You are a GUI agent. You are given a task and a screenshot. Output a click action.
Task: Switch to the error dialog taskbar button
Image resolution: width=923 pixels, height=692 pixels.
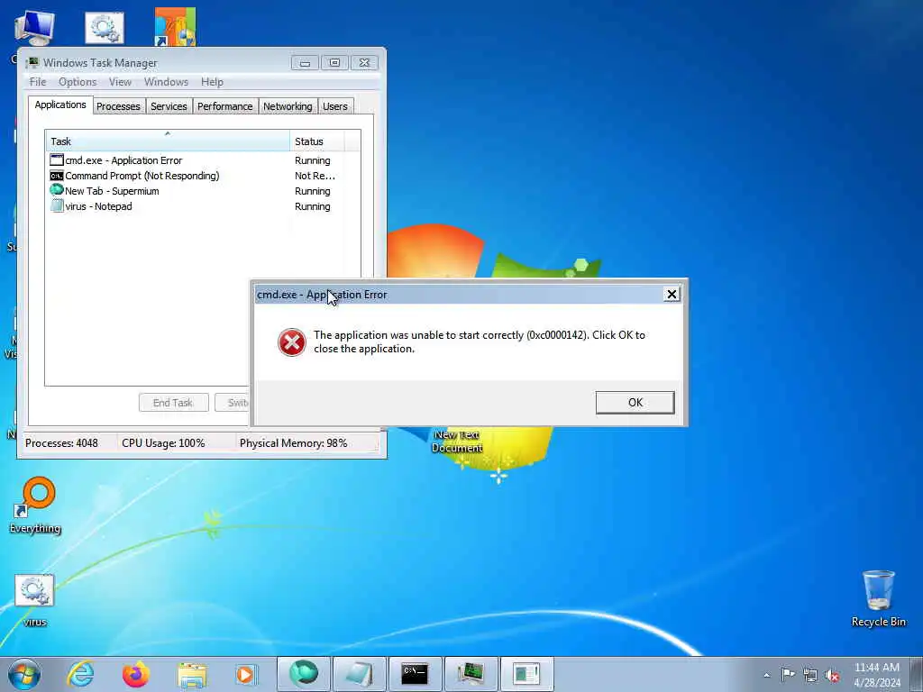[x=526, y=674]
